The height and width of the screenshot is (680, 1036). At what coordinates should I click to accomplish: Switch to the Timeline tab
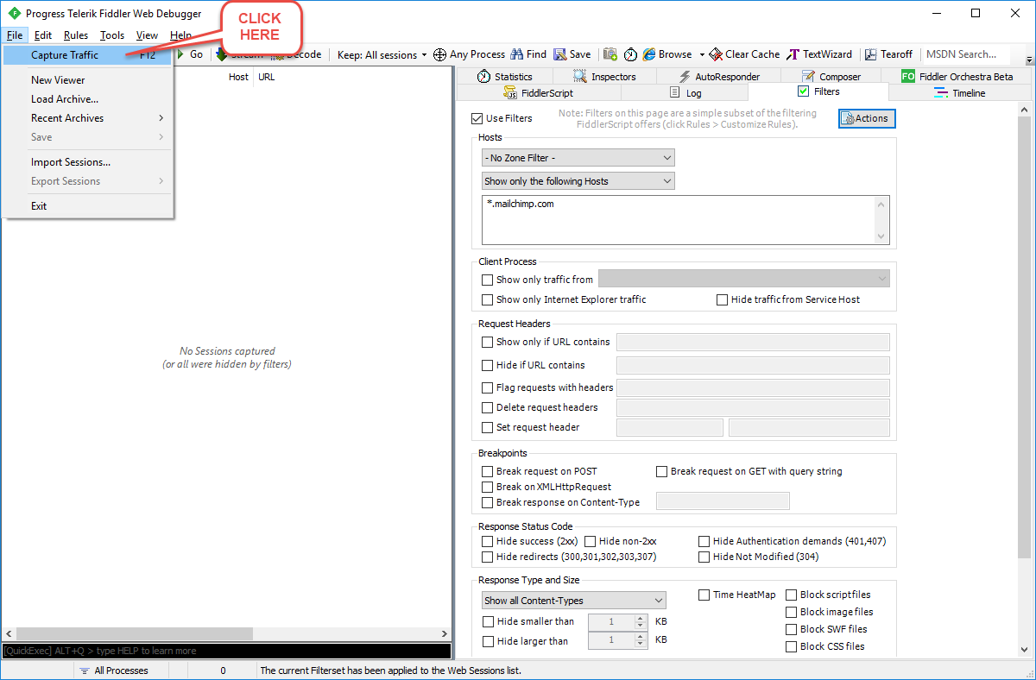[960, 93]
